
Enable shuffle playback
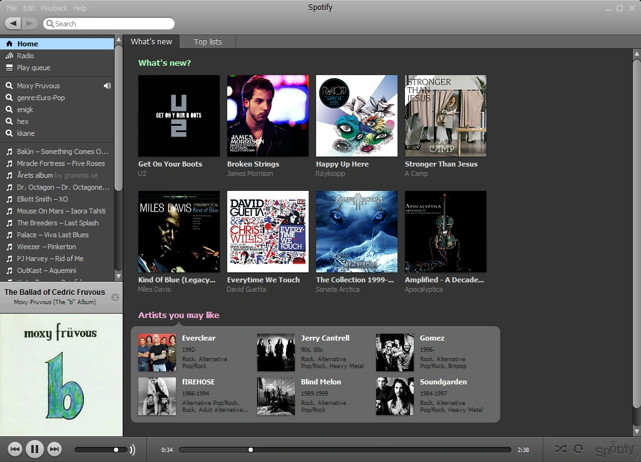pyautogui.click(x=561, y=449)
